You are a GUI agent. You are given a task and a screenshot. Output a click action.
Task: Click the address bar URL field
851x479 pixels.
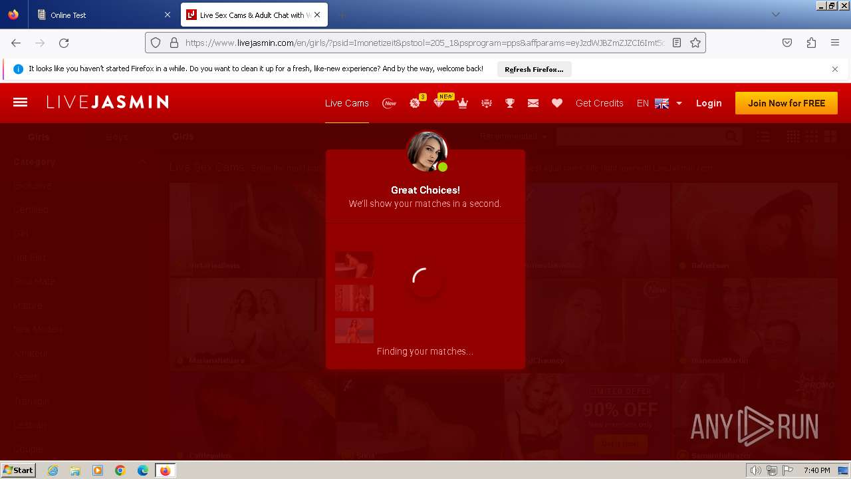[424, 43]
